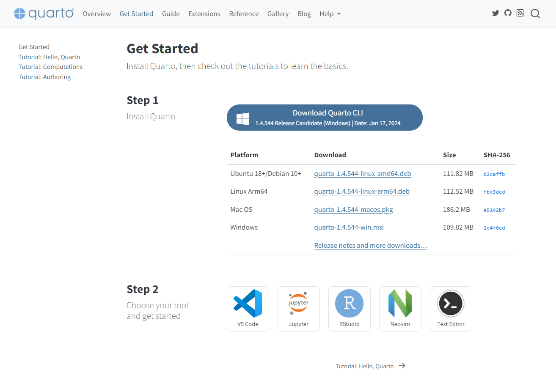Click the SHA-256 column header
The image size is (556, 378).
click(497, 155)
